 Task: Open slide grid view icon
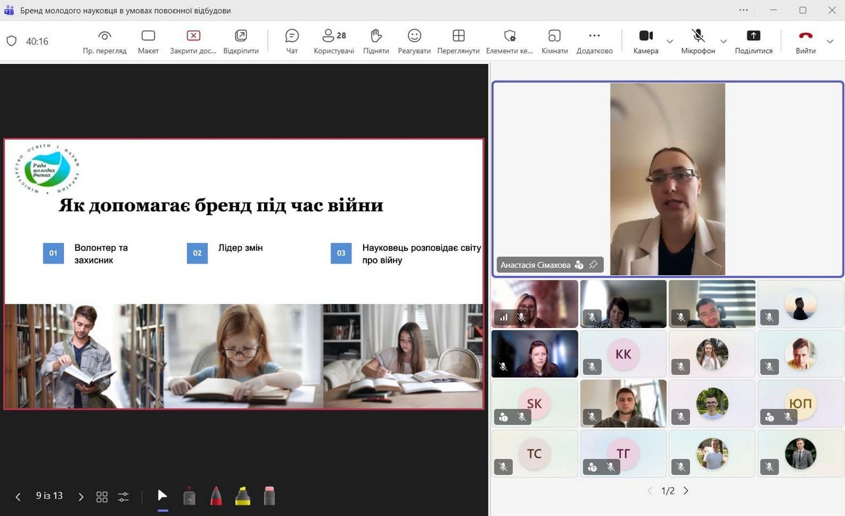click(102, 497)
